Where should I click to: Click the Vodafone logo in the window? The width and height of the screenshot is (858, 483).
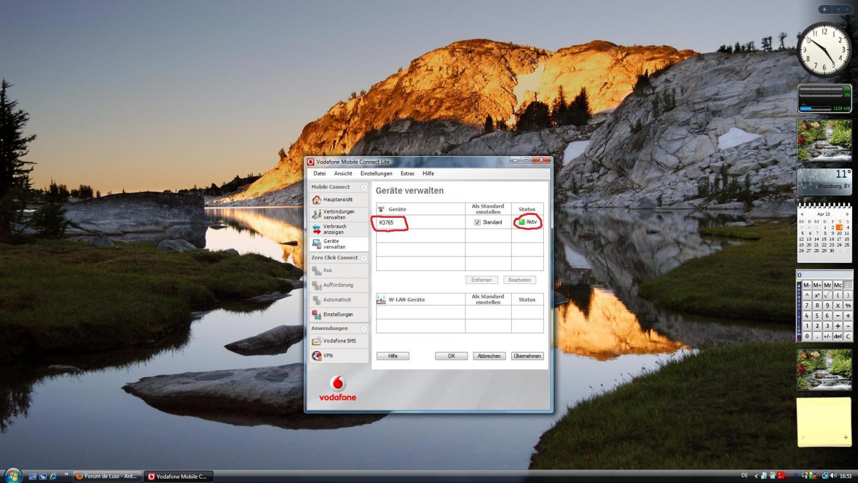pyautogui.click(x=338, y=389)
